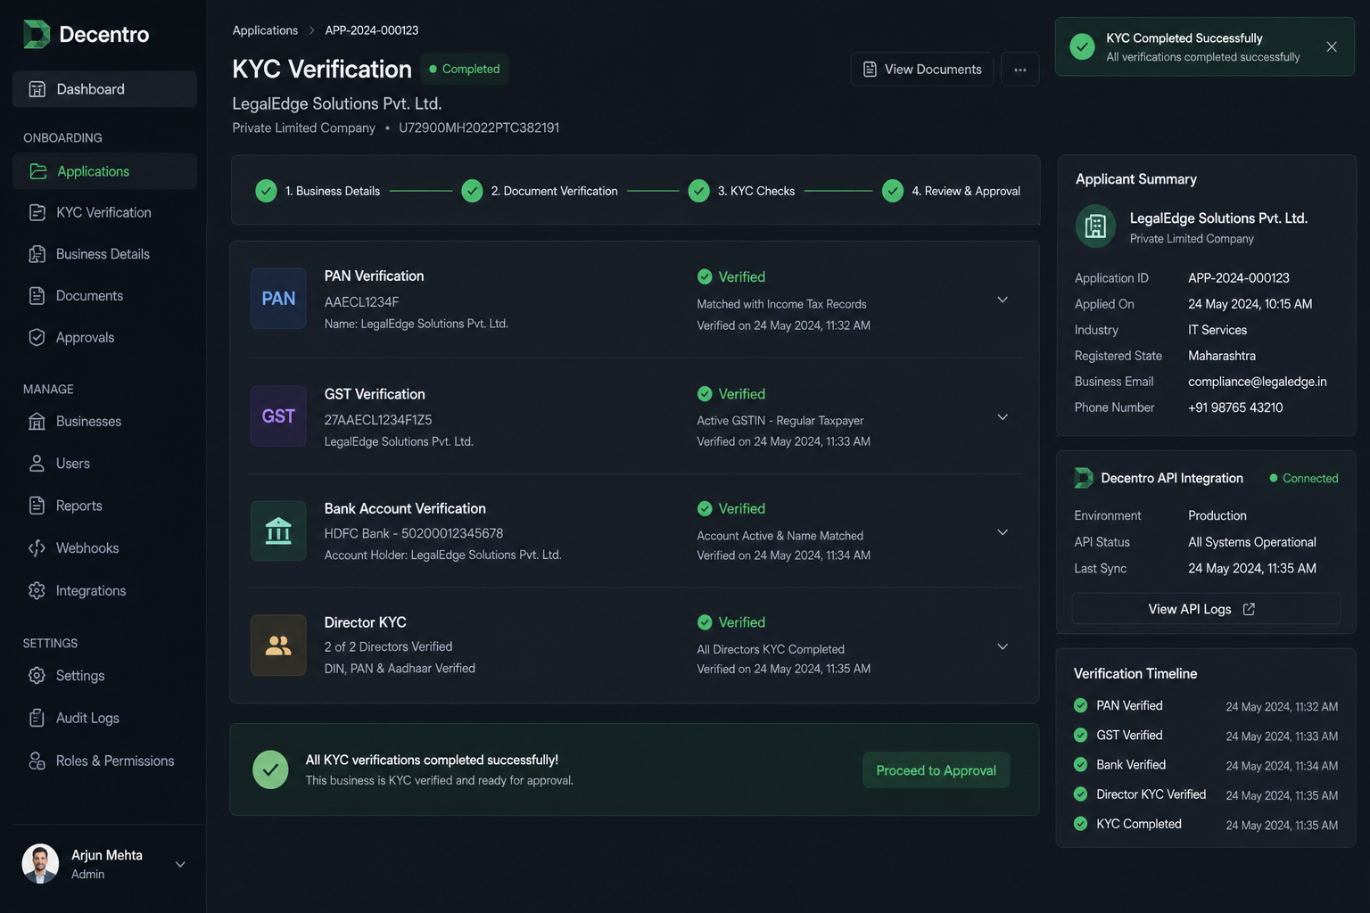Click the Audit Logs clipboard icon
1370x913 pixels.
coord(37,718)
